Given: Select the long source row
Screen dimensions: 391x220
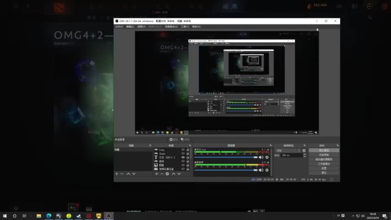Looking at the screenshot, I should tap(172, 150).
